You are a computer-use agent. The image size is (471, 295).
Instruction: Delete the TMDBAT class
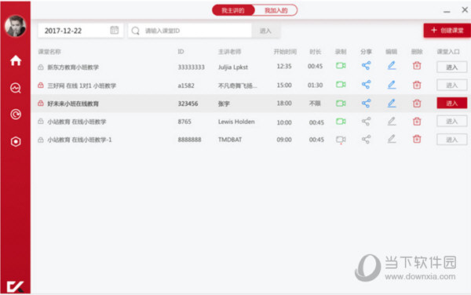point(417,139)
